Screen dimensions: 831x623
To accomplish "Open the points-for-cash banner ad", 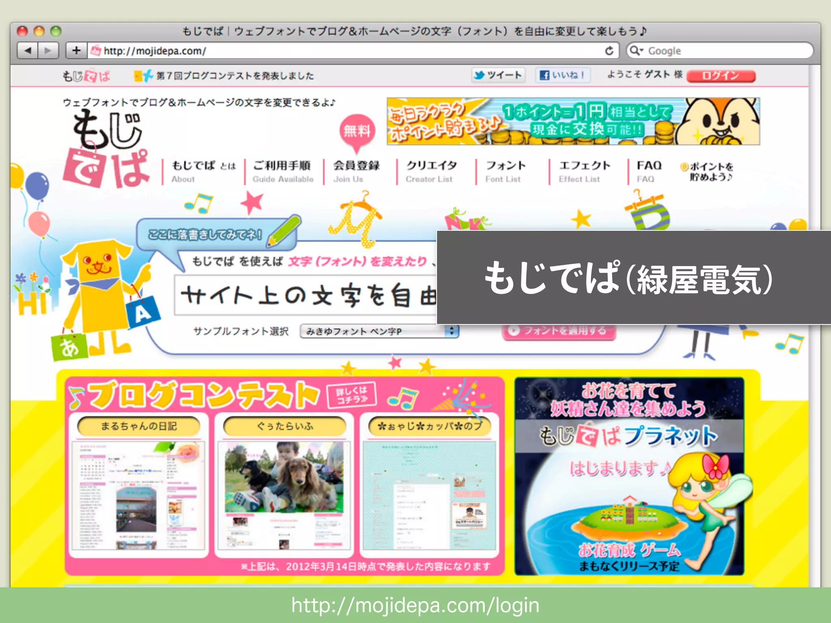I will click(x=573, y=121).
